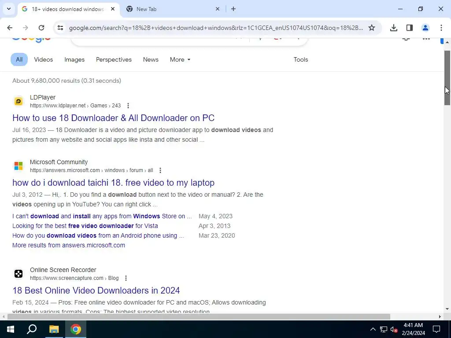Open Windows taskbar search
451x338 pixels.
pyautogui.click(x=32, y=329)
